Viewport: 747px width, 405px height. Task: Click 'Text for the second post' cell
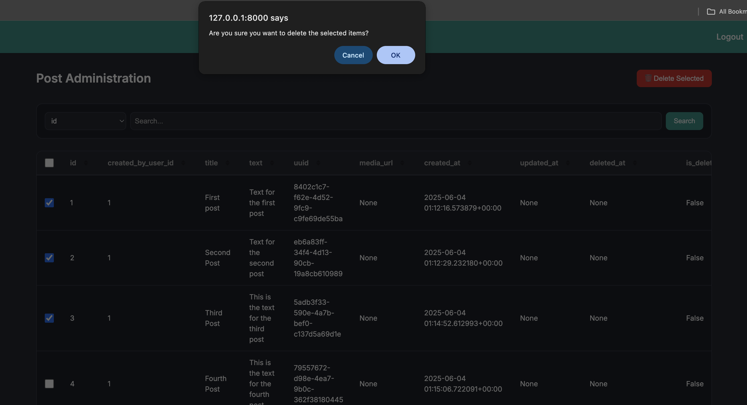(x=262, y=258)
